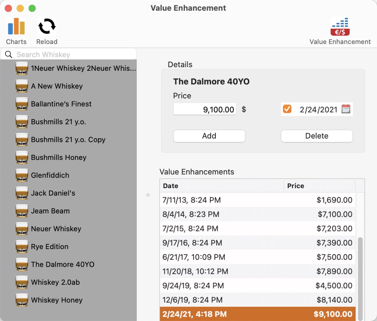Screen dimensions: 377x321
Task: Click glass icon beside Bushmills Honey
Action: pos(22,157)
